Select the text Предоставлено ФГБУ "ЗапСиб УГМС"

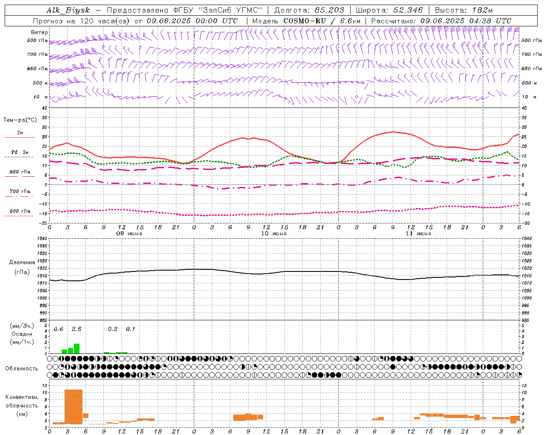(184, 10)
